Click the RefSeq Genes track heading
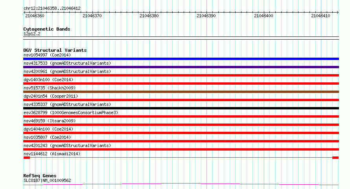Screen dimensions: 350x189 (40, 176)
